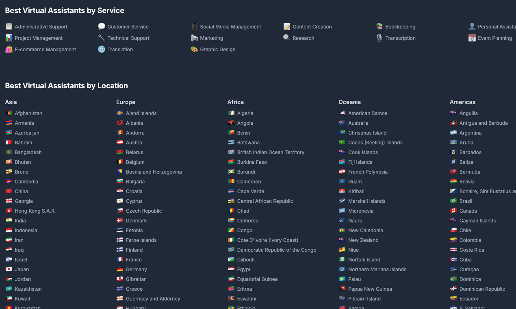Click the calendar icon beside Event Planning
Viewport: 516px width, 309px height.
(472, 38)
